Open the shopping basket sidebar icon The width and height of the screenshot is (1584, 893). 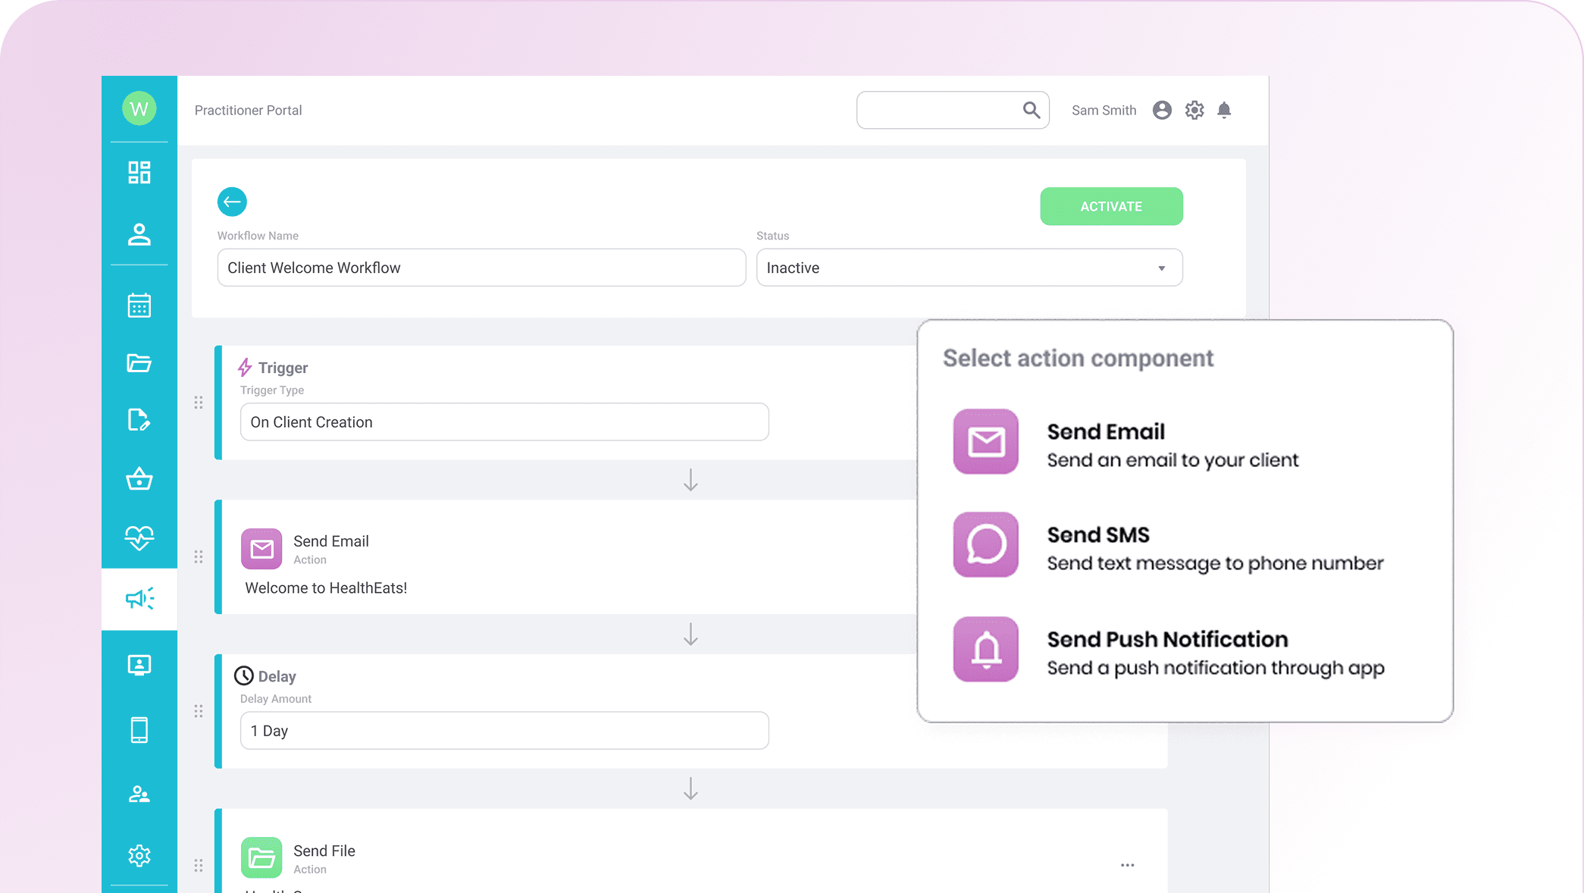(x=139, y=479)
